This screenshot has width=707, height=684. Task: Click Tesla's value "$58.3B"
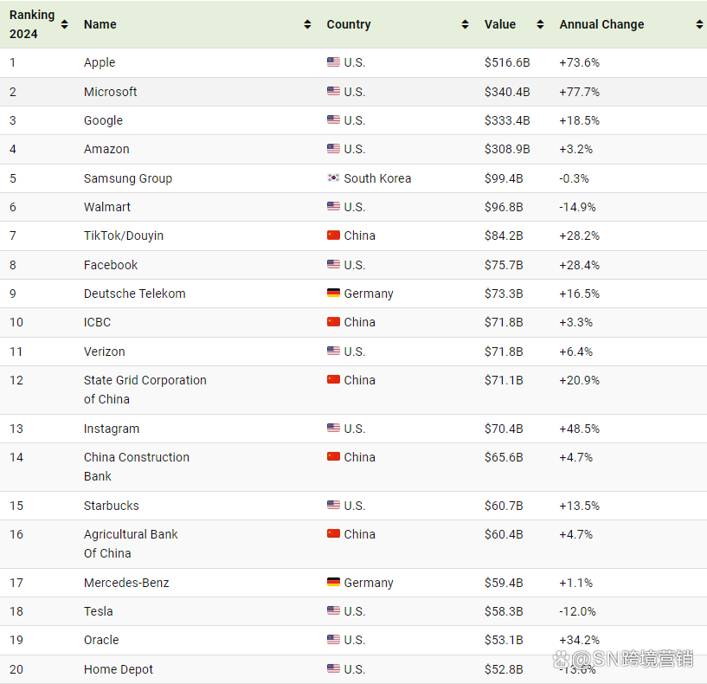pos(505,611)
